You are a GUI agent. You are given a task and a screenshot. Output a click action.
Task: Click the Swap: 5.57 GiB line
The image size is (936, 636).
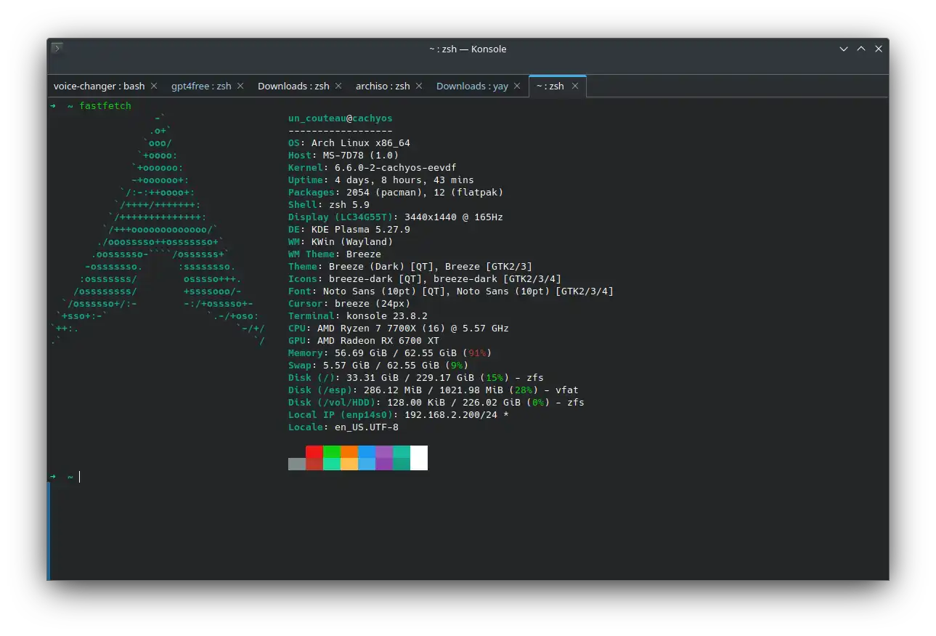tap(378, 365)
